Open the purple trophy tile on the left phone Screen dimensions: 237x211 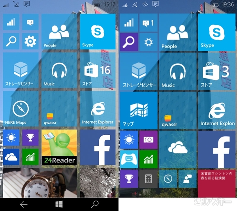point(30,138)
